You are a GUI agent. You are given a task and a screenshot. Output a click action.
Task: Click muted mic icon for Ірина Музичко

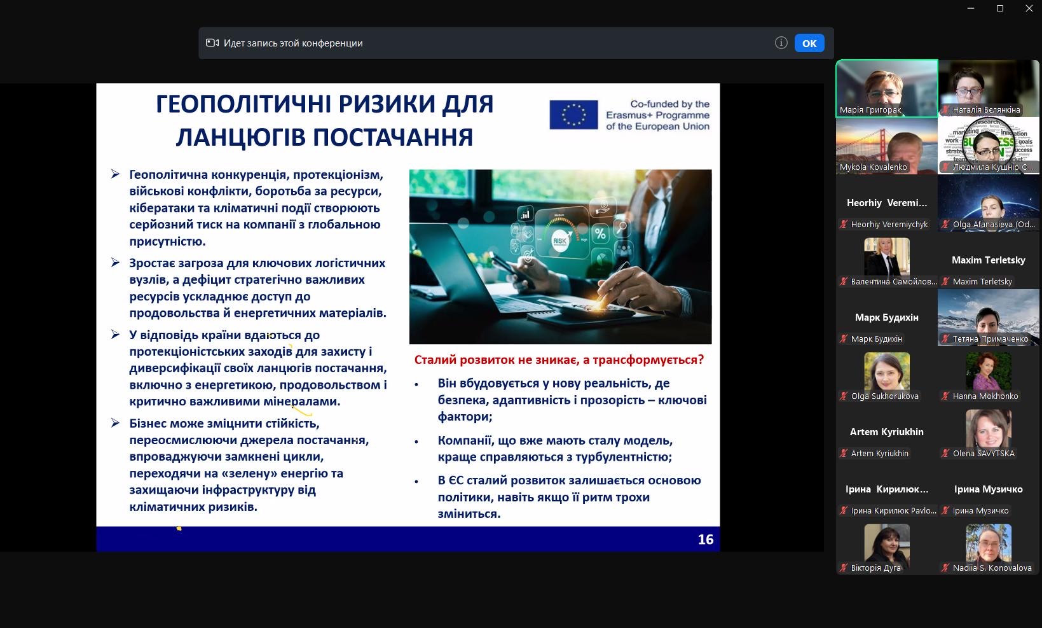pos(945,511)
